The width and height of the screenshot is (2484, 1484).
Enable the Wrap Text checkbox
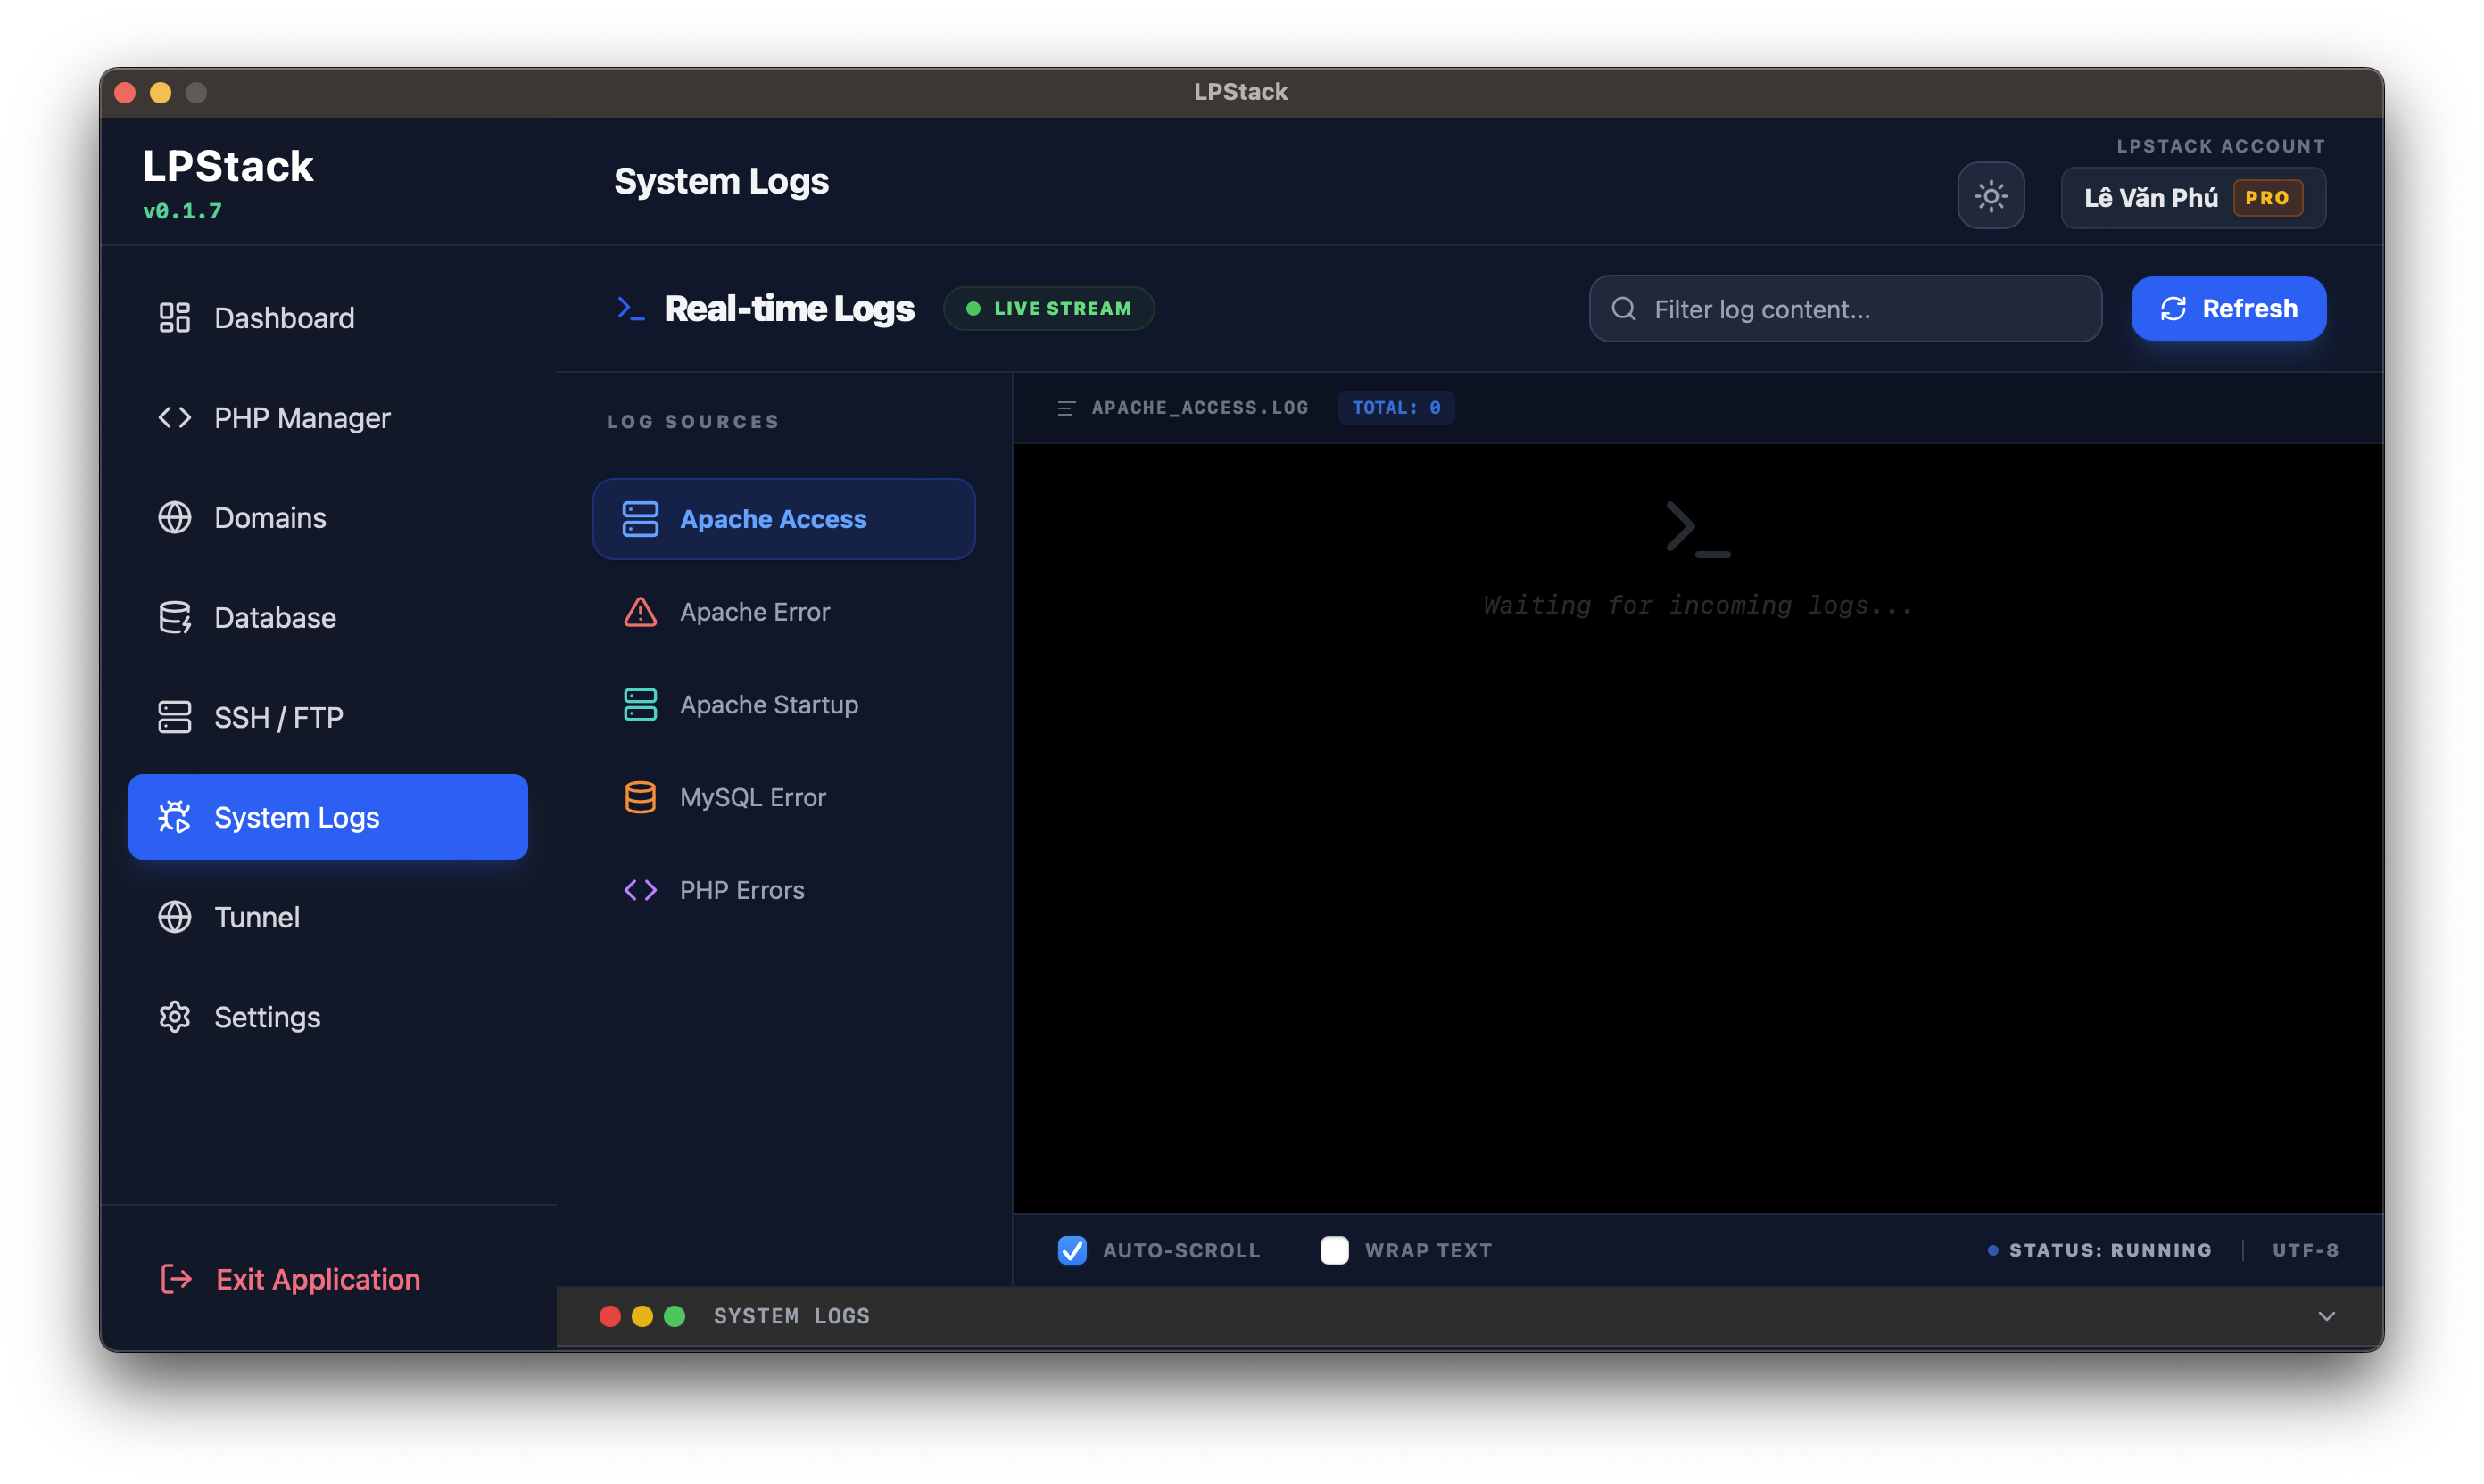1335,1249
